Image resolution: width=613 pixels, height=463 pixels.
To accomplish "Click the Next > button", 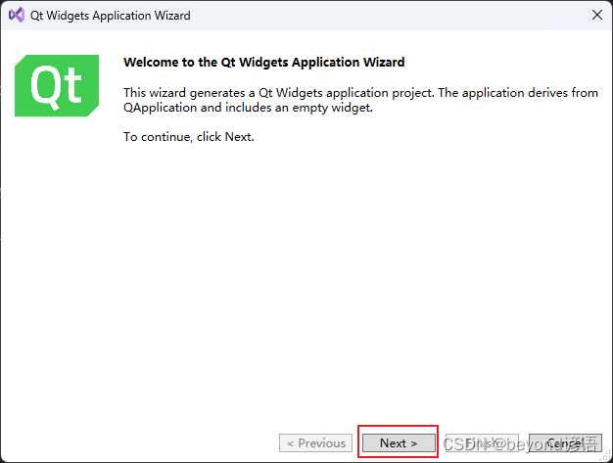I will tap(399, 443).
